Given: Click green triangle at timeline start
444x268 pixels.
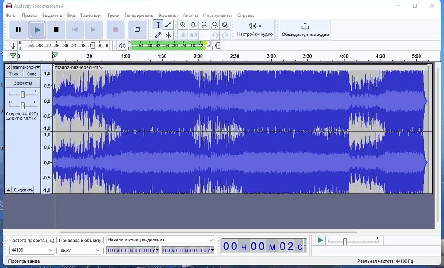Looking at the screenshot, I should pos(13,56).
